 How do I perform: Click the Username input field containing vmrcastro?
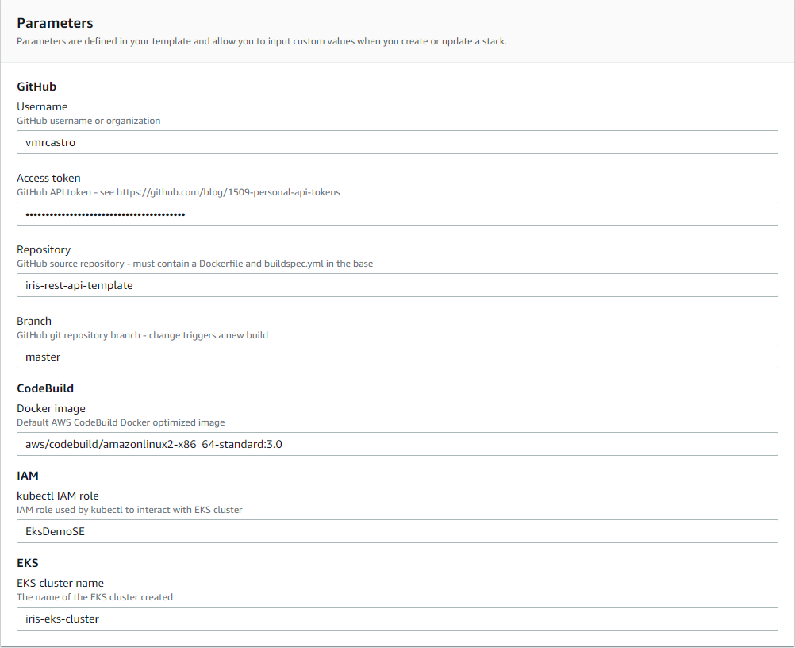(397, 142)
